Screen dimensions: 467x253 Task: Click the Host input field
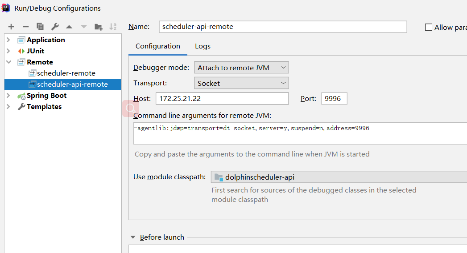coord(222,98)
